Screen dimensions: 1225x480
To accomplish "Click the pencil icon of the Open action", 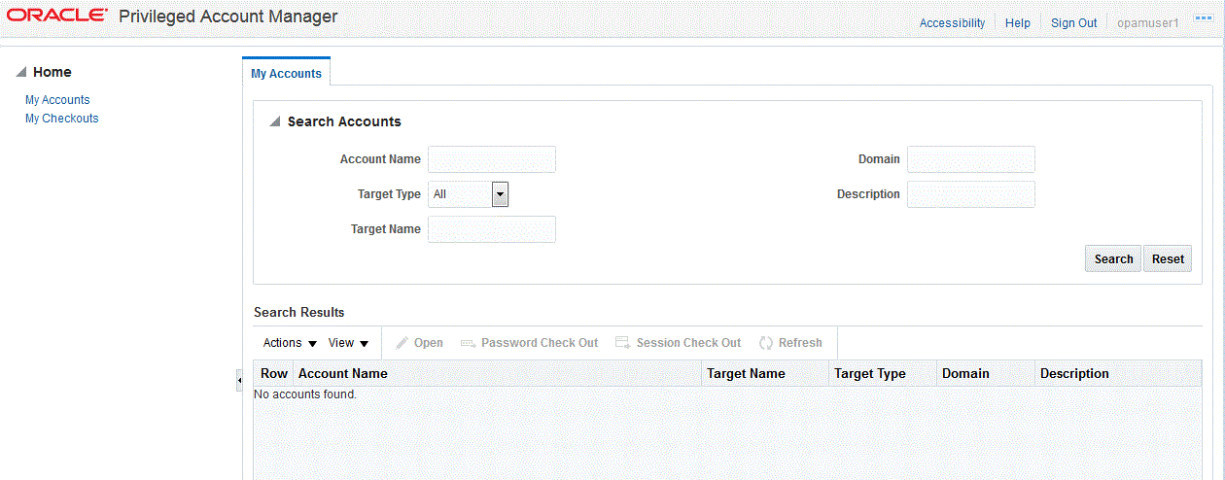I will pos(402,343).
